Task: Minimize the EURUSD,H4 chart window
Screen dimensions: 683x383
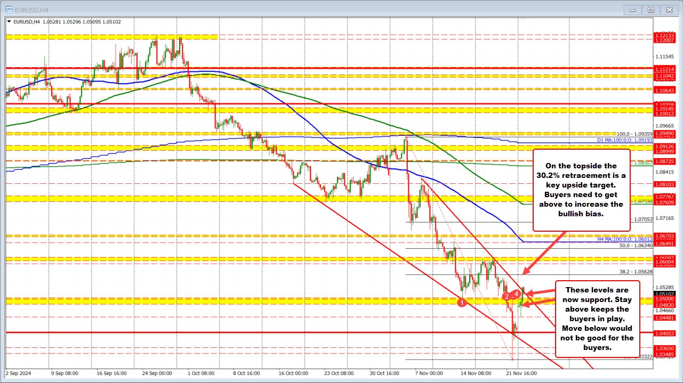Action: [x=632, y=9]
